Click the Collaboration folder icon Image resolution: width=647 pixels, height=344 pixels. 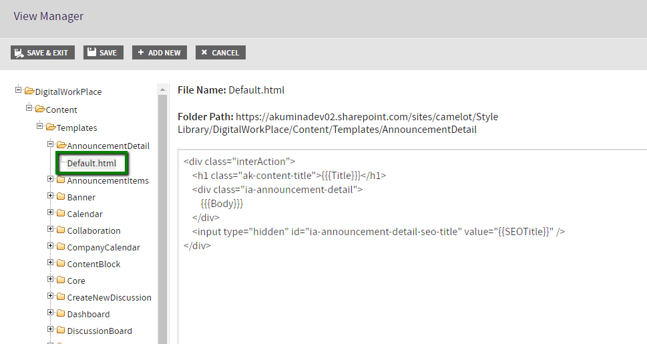61,230
